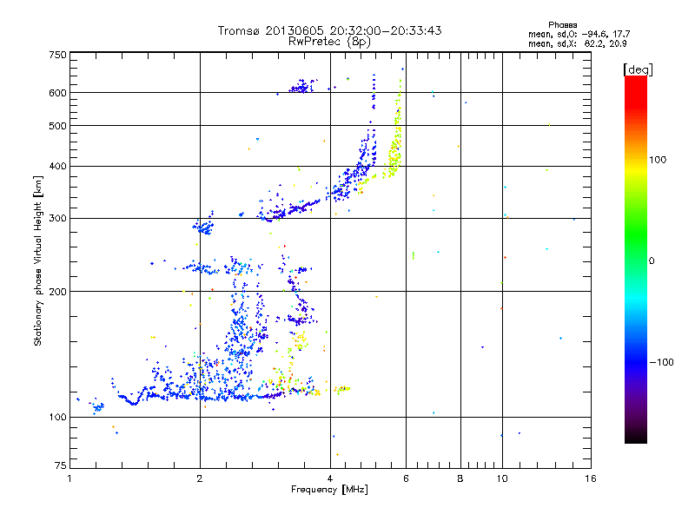Click the y-axis '750' tick label
Screen dimensions: 695x521
57,55
